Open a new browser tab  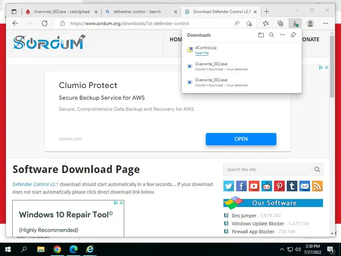click(267, 12)
